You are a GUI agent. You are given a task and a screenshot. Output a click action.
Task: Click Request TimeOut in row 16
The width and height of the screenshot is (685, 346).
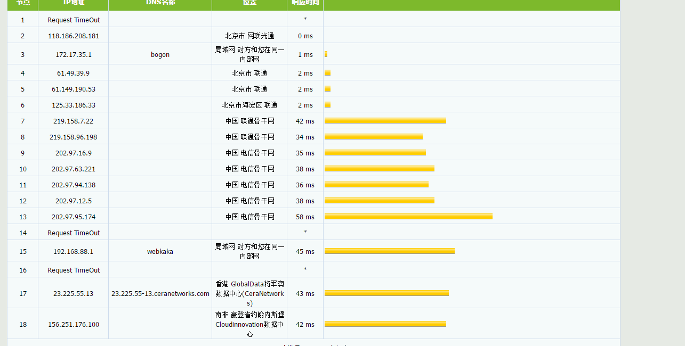coord(74,270)
